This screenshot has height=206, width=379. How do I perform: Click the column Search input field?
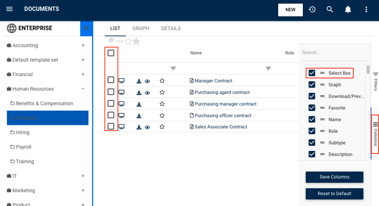334,53
